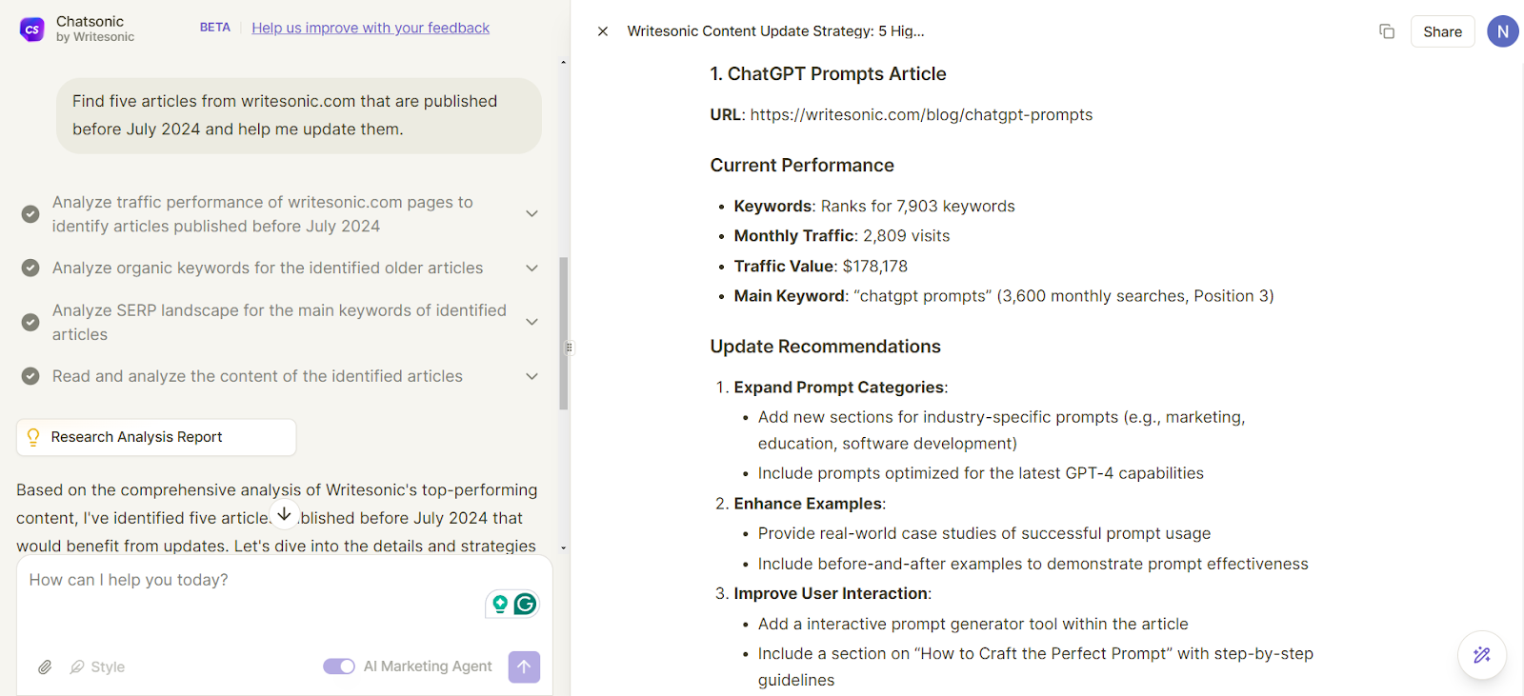Open the writesonic.com/blog/chatgpt-prompts URL

coord(921,115)
